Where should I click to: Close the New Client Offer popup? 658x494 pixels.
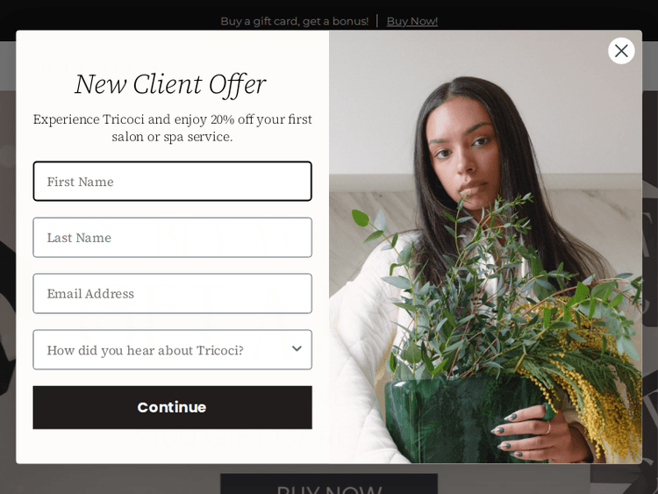(x=621, y=51)
